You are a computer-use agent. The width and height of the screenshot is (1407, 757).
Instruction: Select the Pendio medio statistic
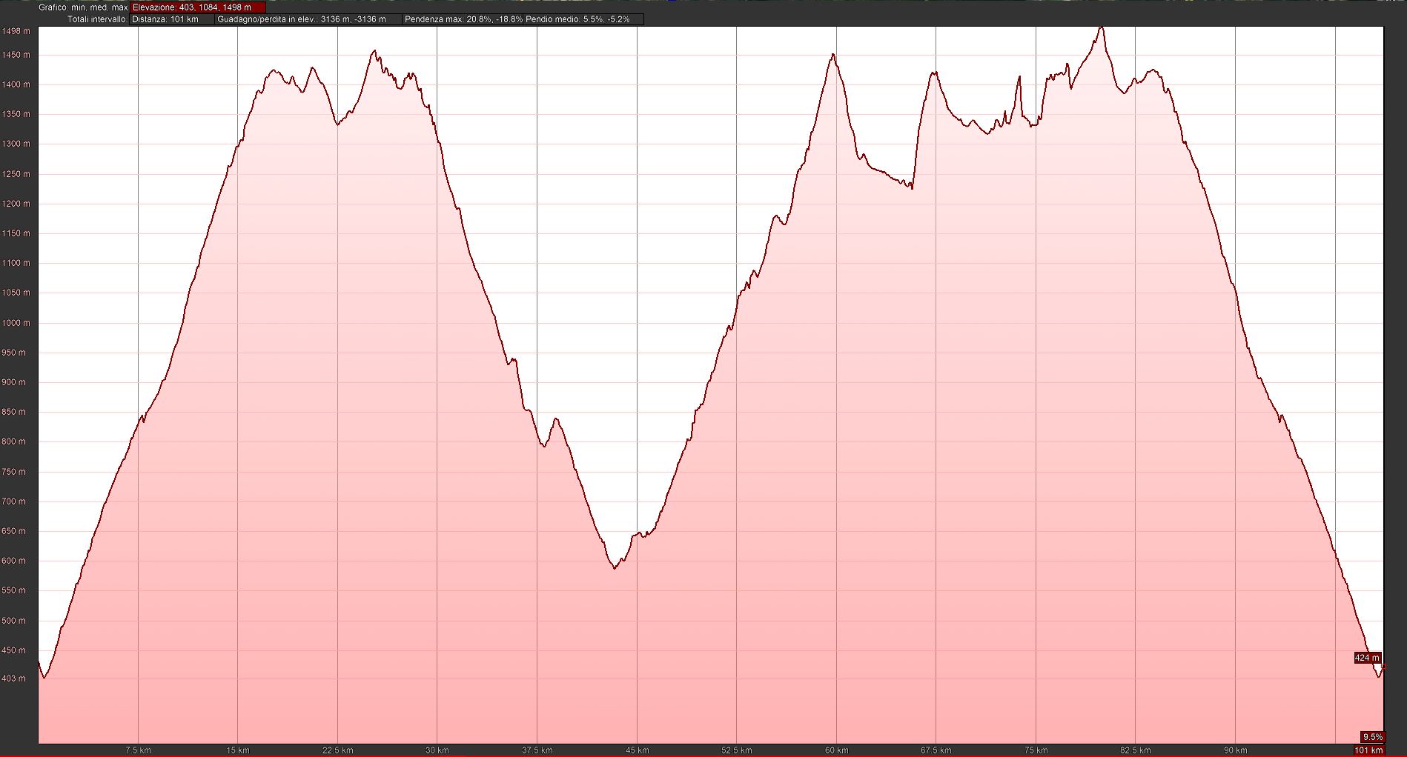point(577,19)
